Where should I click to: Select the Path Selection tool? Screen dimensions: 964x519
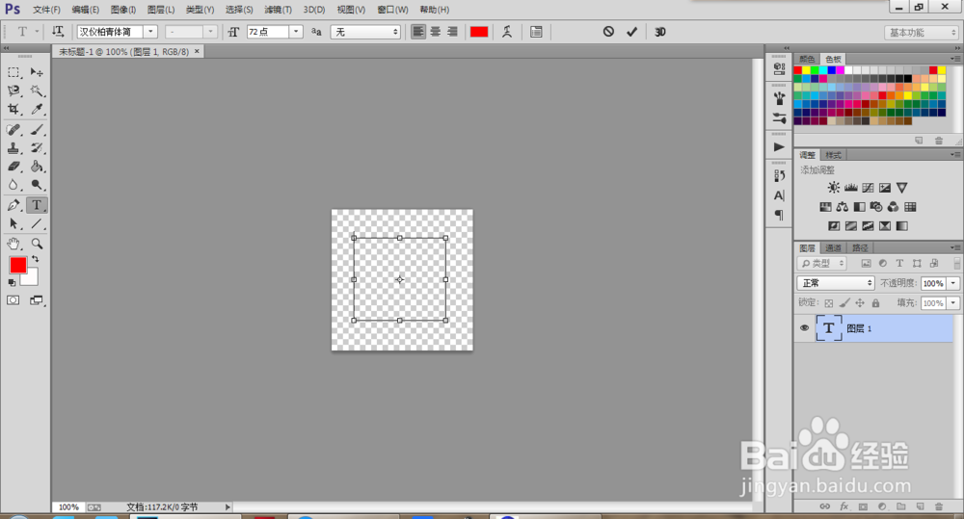13,223
